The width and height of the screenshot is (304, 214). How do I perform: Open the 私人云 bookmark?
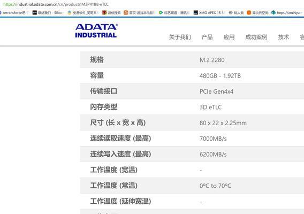coord(236,13)
